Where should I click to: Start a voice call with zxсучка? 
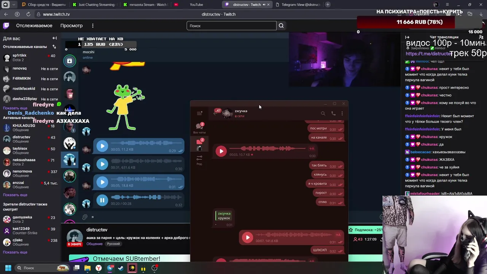click(x=333, y=113)
